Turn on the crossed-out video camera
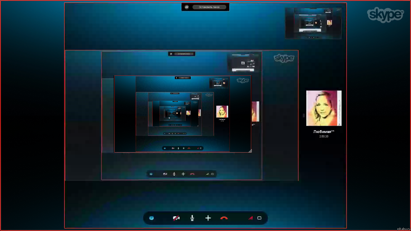Image resolution: width=411 pixels, height=231 pixels. (176, 218)
